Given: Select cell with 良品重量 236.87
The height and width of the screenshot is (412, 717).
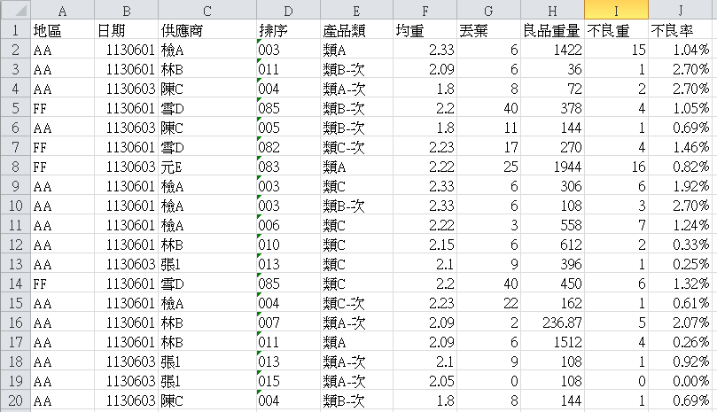Looking at the screenshot, I should [x=552, y=323].
